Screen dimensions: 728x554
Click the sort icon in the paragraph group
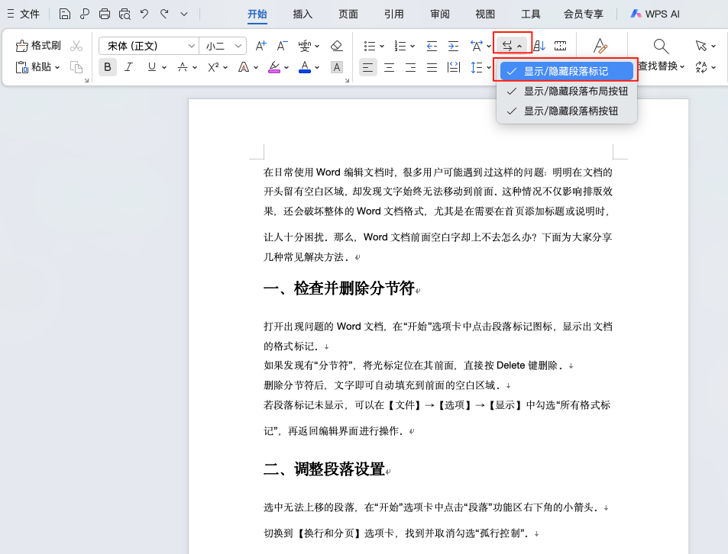pos(539,44)
